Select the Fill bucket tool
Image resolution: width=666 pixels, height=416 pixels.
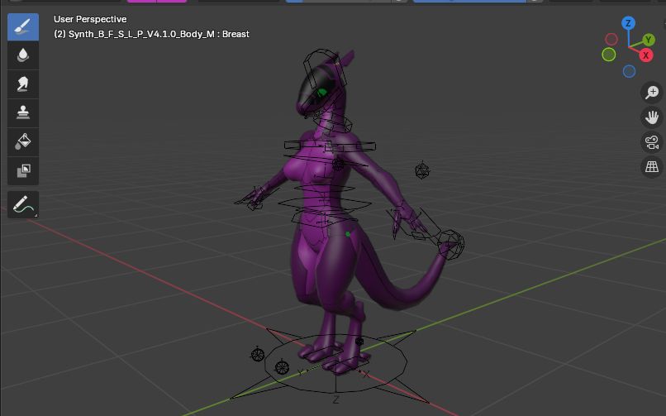click(x=23, y=142)
